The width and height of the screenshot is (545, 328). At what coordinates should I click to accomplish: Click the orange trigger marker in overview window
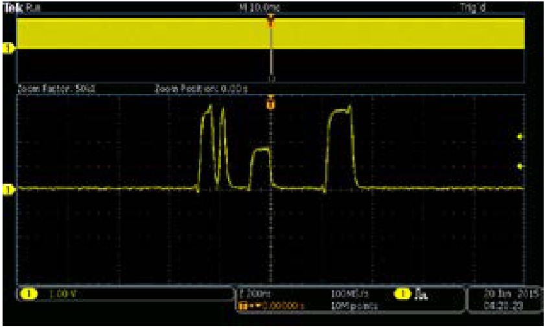pos(271,21)
